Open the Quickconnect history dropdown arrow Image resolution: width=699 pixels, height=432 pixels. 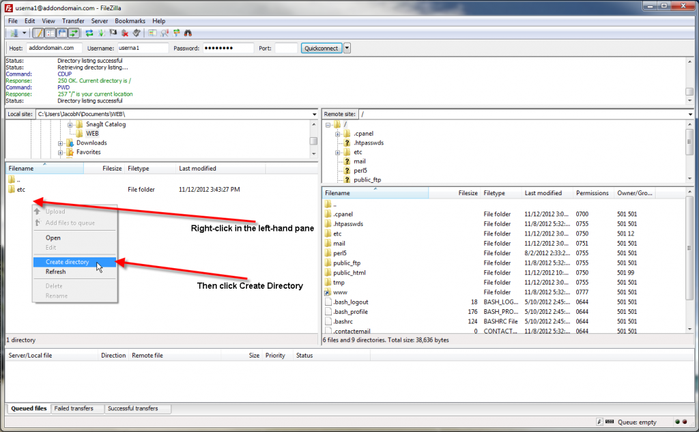pyautogui.click(x=347, y=48)
